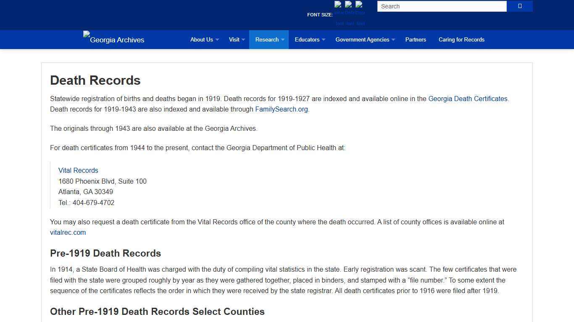574x322 pixels.
Task: Click the Georgia Archives logo
Action: [113, 39]
